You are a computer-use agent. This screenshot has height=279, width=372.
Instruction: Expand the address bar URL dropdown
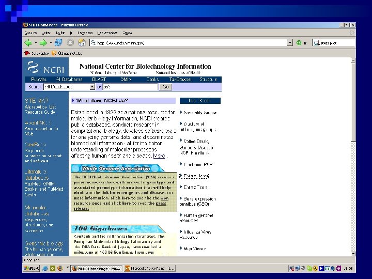290,43
